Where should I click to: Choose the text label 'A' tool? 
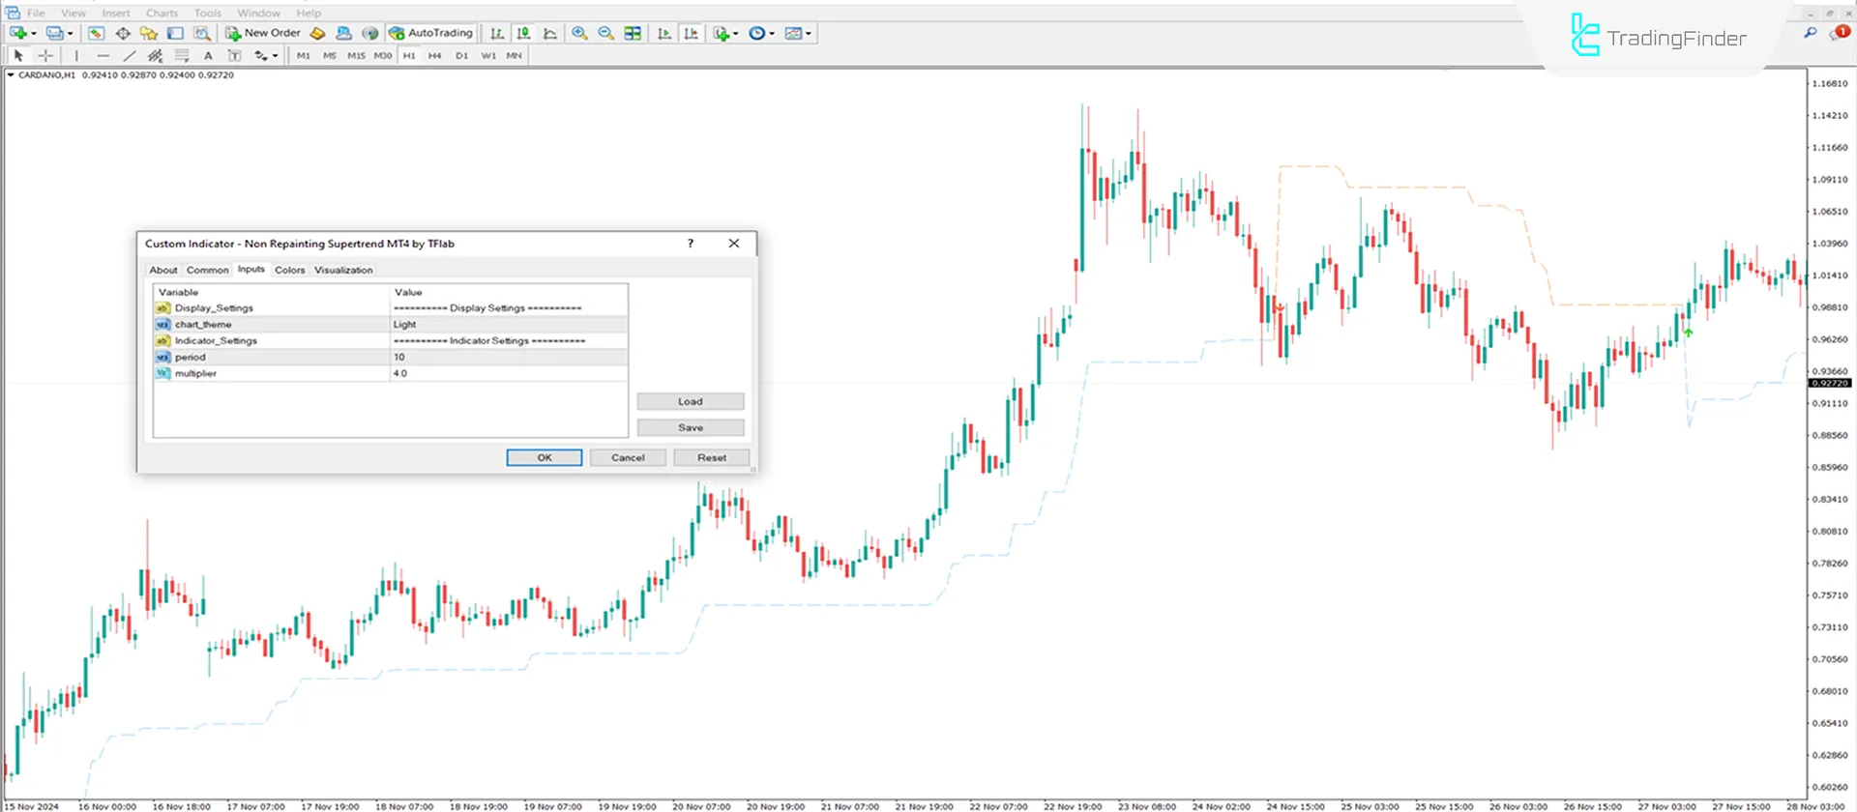[x=208, y=56]
